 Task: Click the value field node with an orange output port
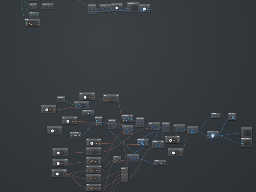coord(47,7)
